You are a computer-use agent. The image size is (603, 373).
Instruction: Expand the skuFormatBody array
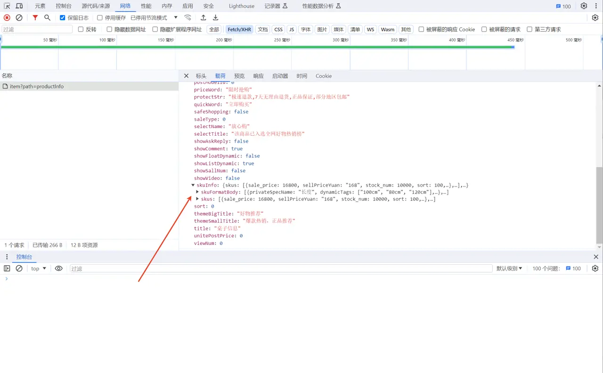click(x=198, y=192)
